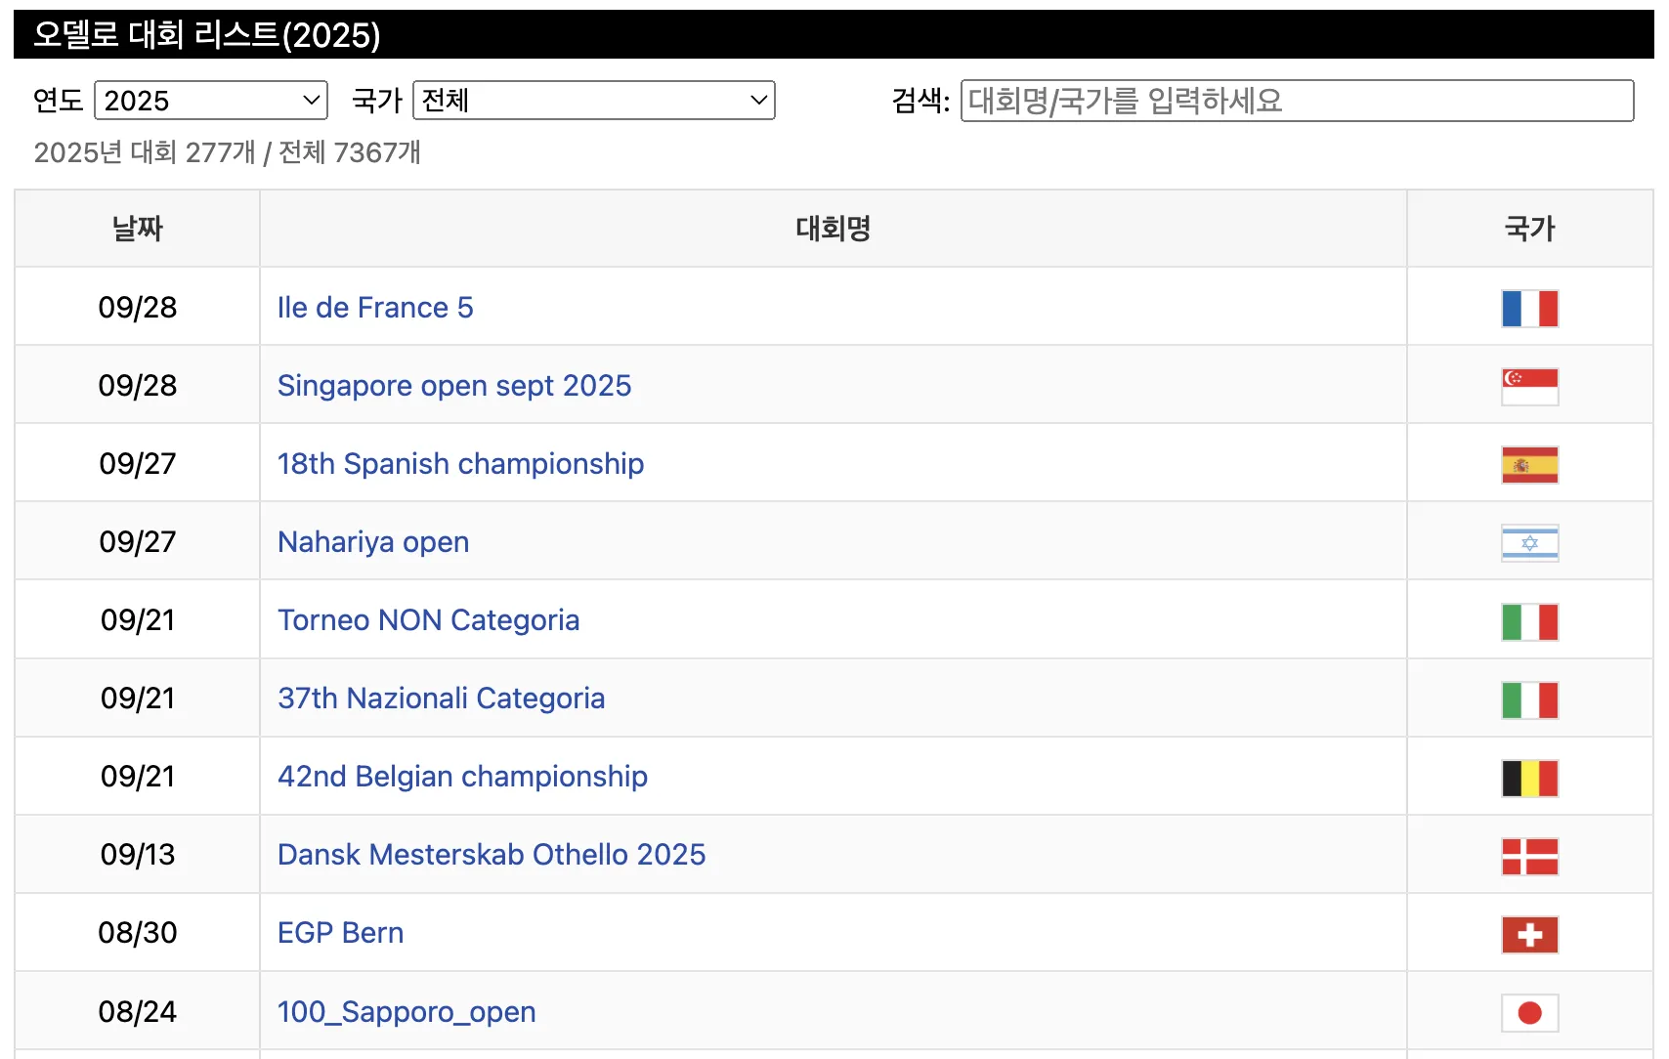Click the 08/24 date cell
Viewport: 1669px width, 1059px height.
pos(138,1012)
